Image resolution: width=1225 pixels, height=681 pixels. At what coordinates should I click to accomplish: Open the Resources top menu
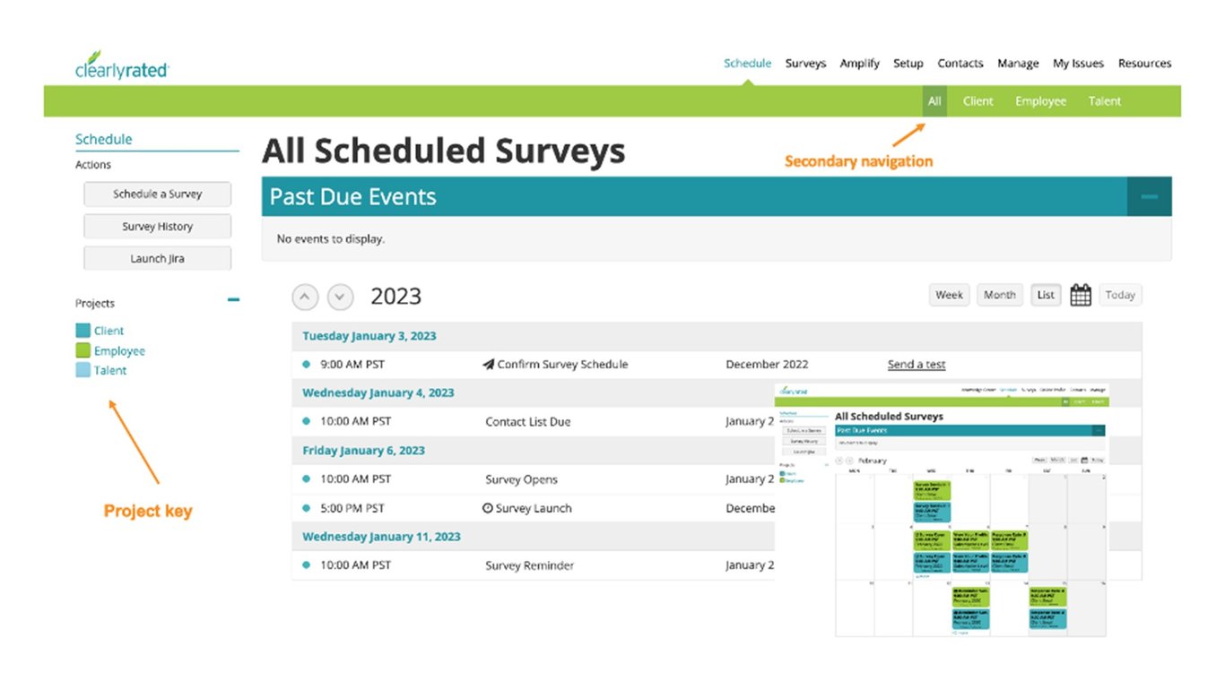point(1144,64)
